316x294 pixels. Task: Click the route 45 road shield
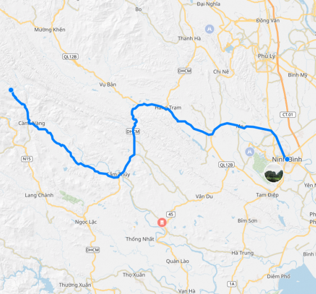(171, 214)
